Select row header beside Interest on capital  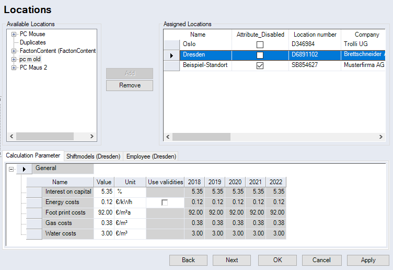[x=34, y=192]
